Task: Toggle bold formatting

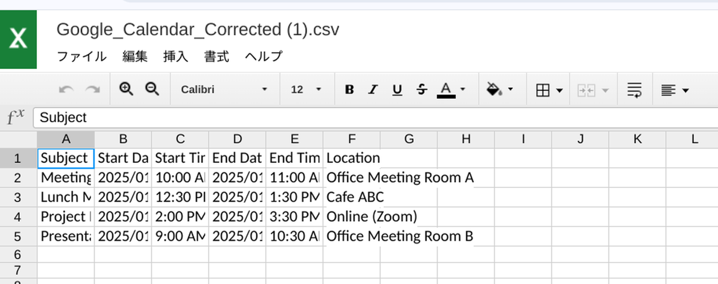Action: 349,90
